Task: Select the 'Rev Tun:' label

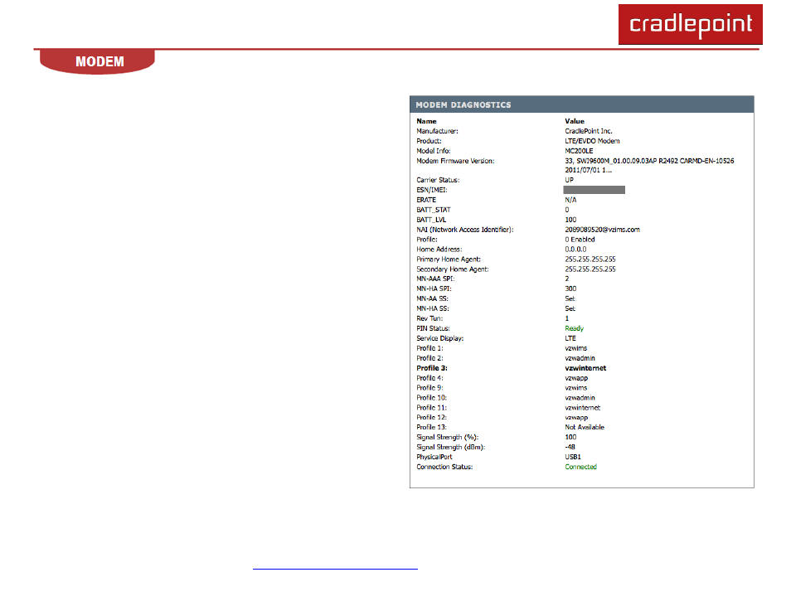Action: point(429,319)
